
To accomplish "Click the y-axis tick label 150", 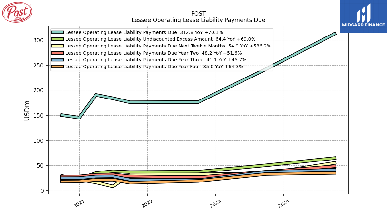I will click(39, 116).
